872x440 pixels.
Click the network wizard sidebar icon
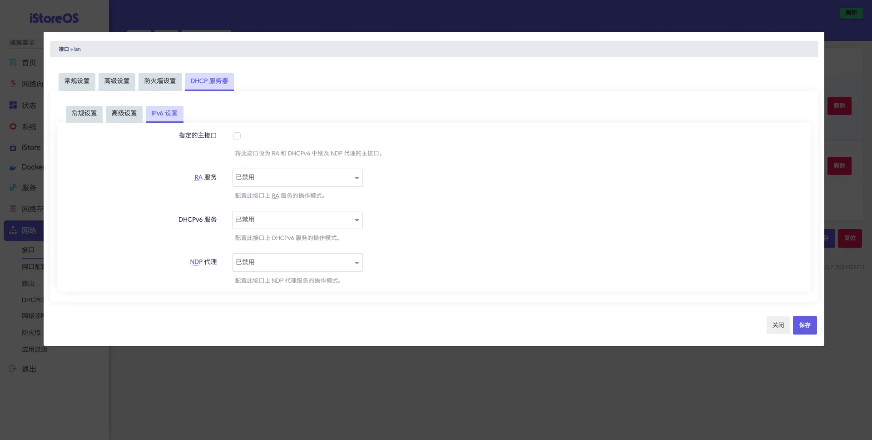13,84
